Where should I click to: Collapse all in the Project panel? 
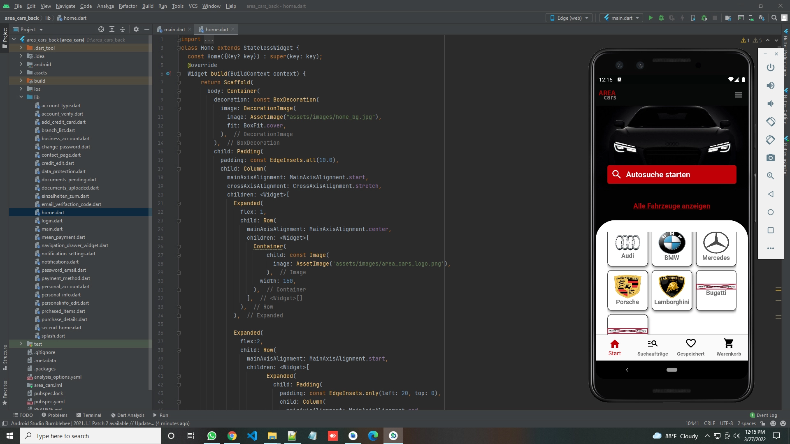coord(123,30)
